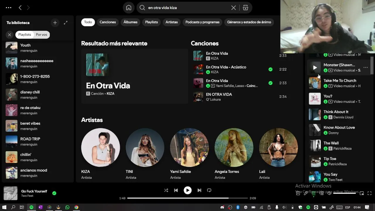Open the disney chill playlist

38,95
